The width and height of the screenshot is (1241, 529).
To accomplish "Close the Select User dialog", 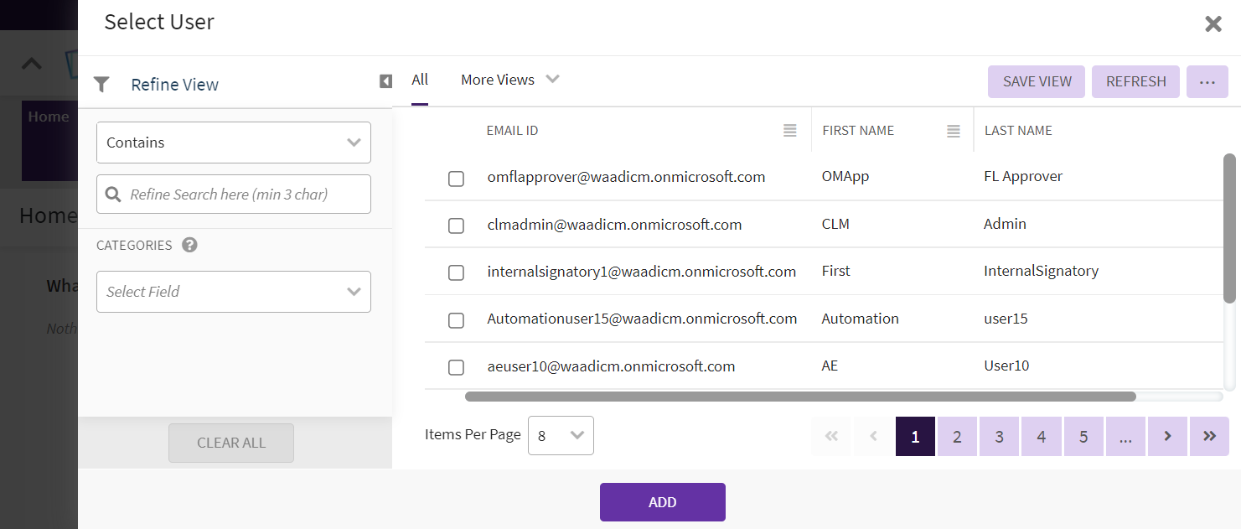I will coord(1213,24).
